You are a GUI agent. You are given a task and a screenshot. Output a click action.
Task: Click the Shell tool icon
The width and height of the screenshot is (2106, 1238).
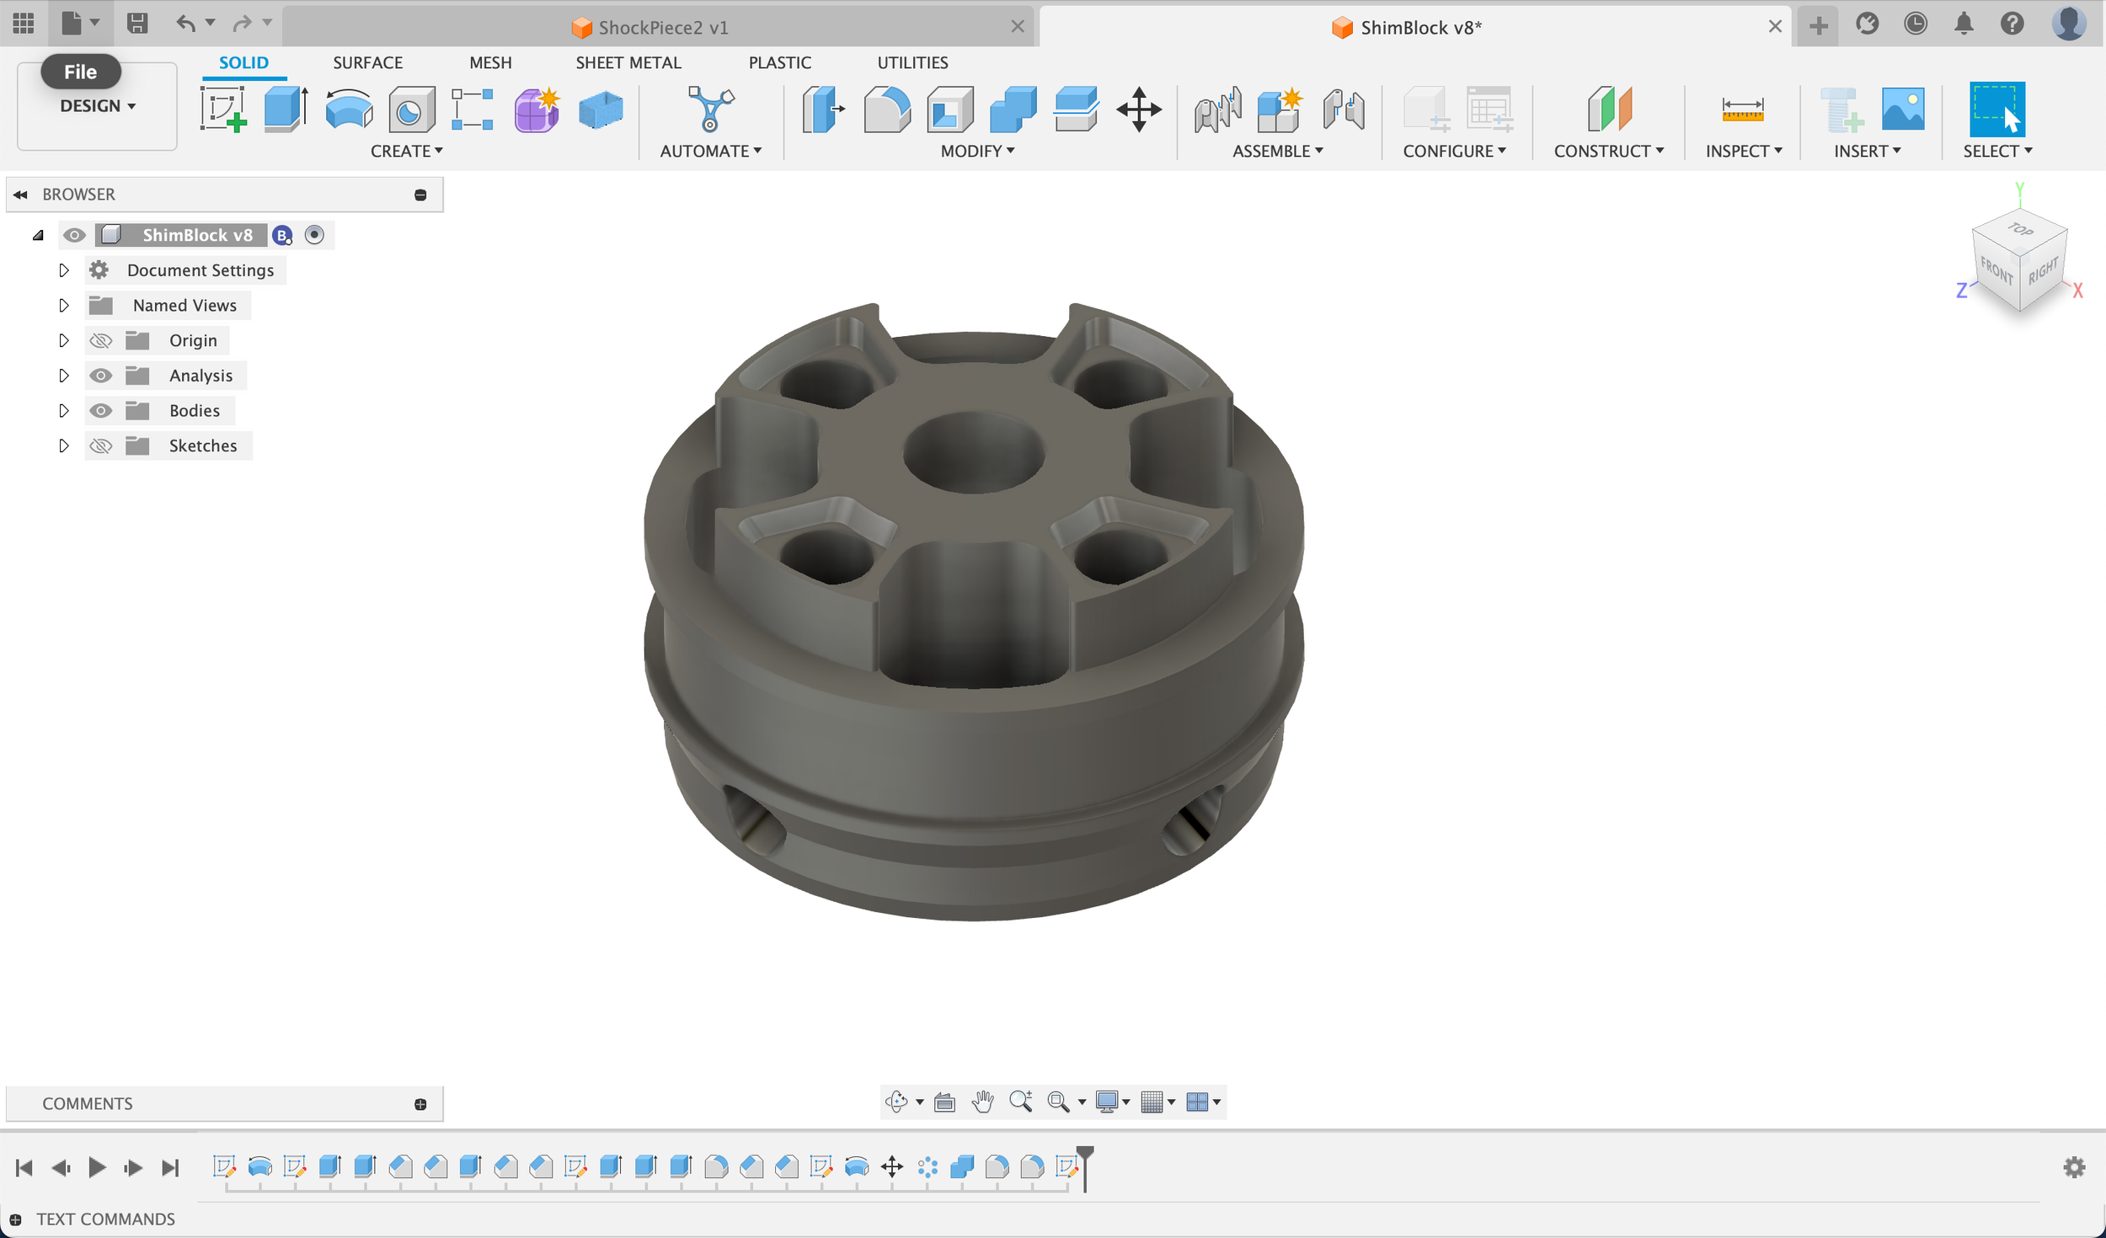point(949,109)
